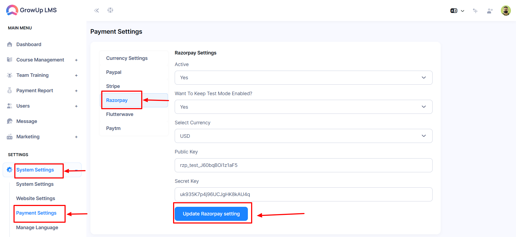
Task: Collapse sidebar with double chevron icon
Action: click(x=96, y=11)
